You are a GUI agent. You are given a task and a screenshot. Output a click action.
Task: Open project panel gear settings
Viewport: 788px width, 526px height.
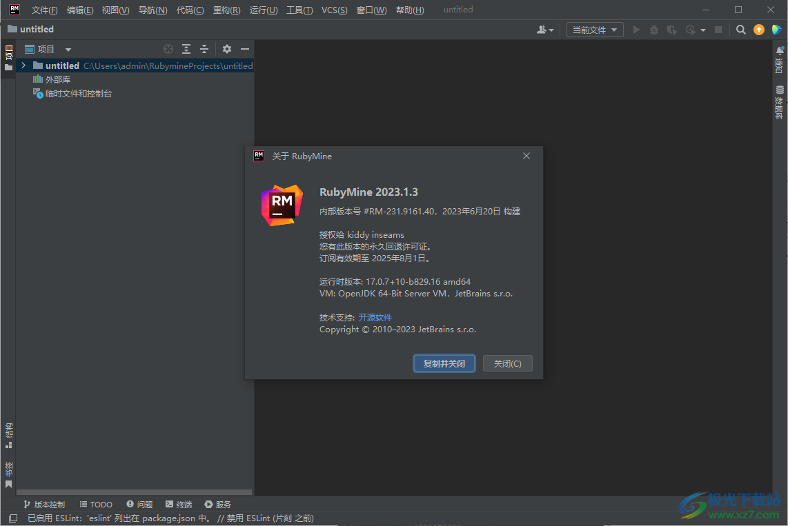click(226, 49)
